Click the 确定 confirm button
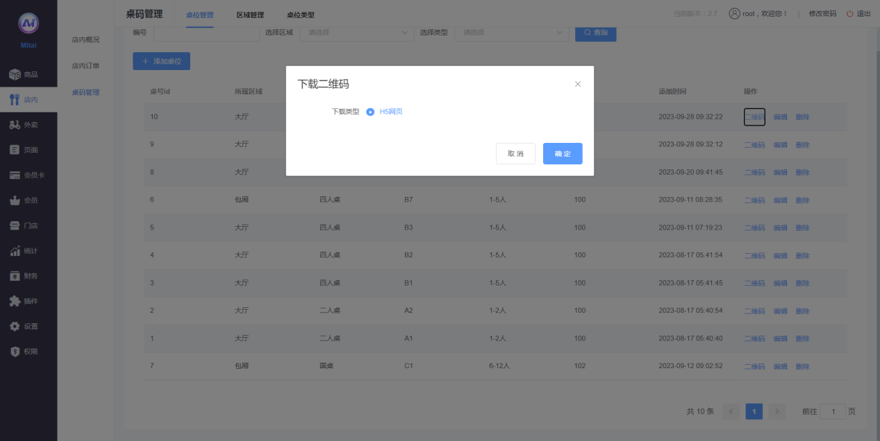The image size is (880, 441). [563, 154]
